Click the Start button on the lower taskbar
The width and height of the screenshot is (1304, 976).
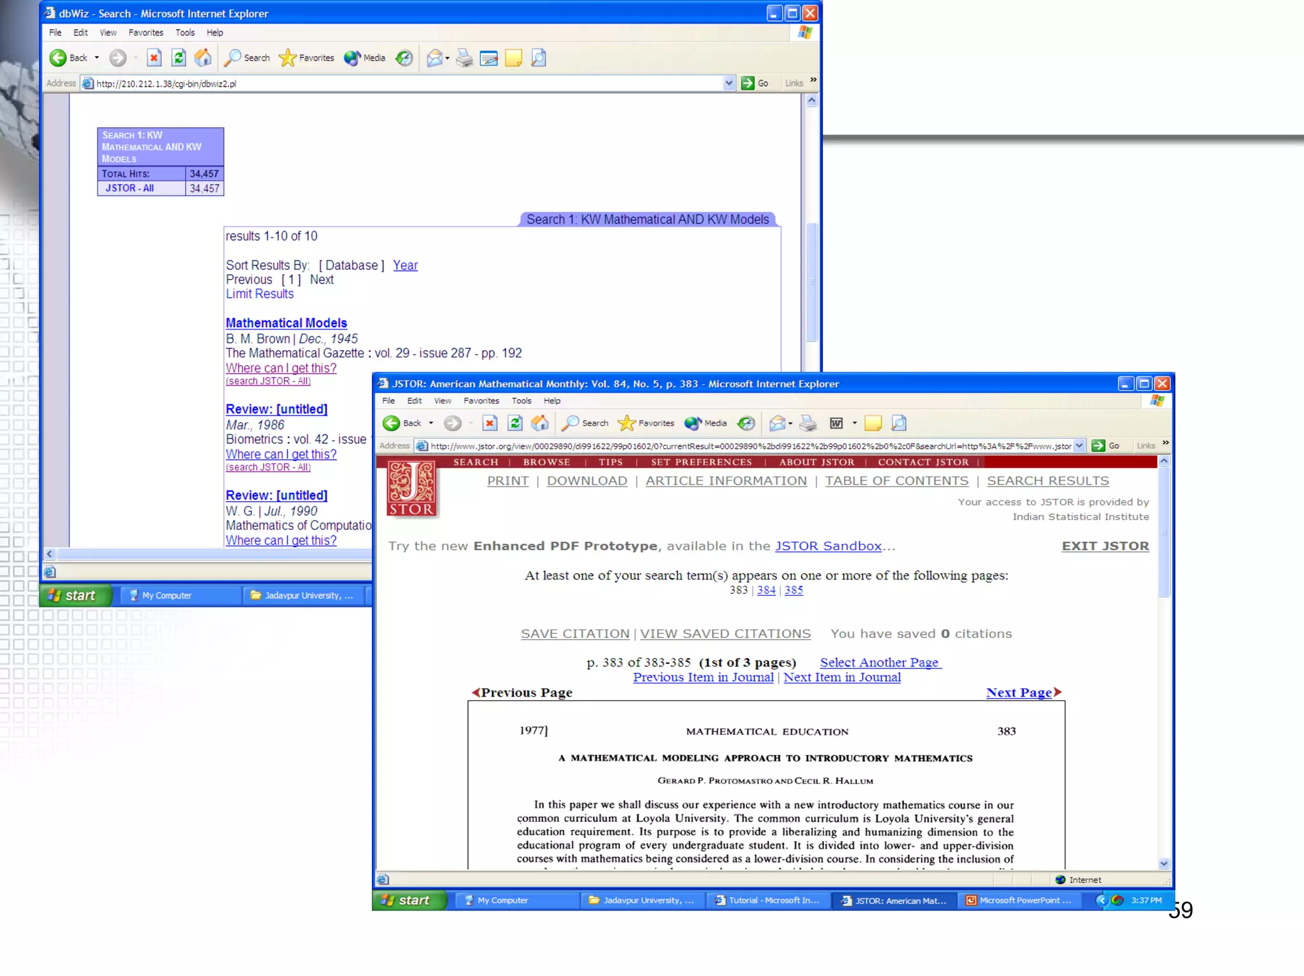pos(408,900)
